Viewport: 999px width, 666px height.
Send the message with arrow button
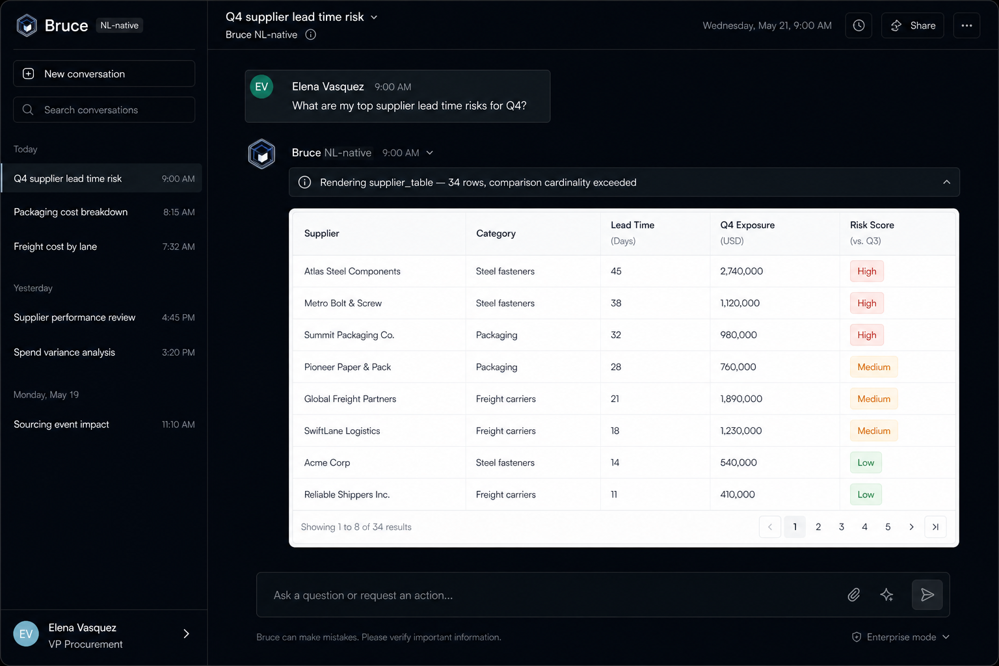[x=927, y=594]
